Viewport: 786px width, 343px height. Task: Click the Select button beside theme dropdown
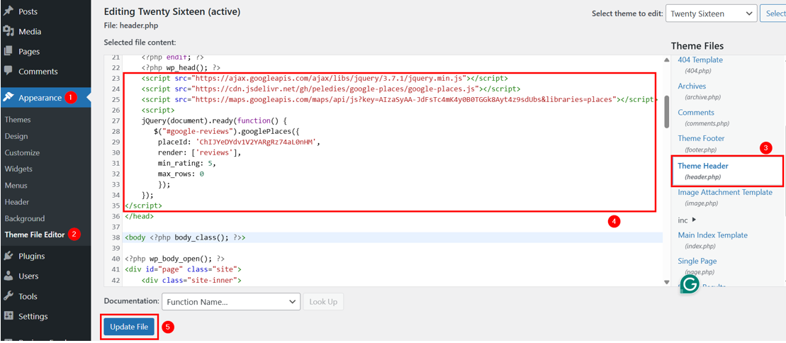(773, 13)
